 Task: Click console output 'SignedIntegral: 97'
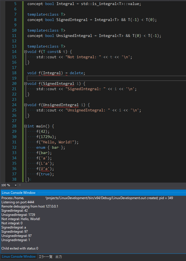15,232
